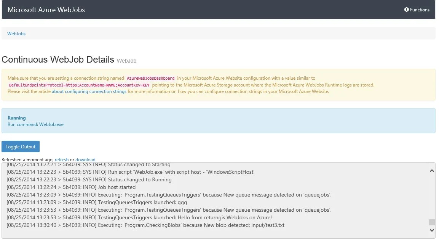The height and width of the screenshot is (247, 439).
Task: Click the log scrollbar thumb
Action: coord(432,222)
